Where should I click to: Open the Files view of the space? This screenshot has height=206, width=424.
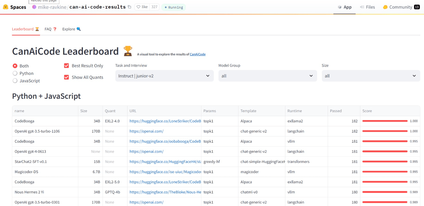coord(367,7)
